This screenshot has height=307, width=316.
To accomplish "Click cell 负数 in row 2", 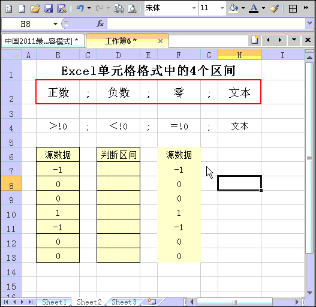I will 119,92.
